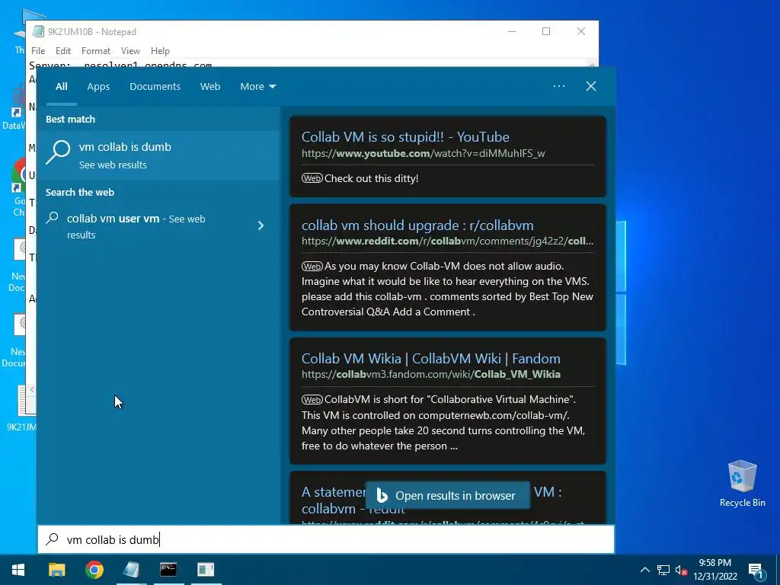Screen dimensions: 780x585
Task: Open Notepad View menu
Action: point(130,51)
